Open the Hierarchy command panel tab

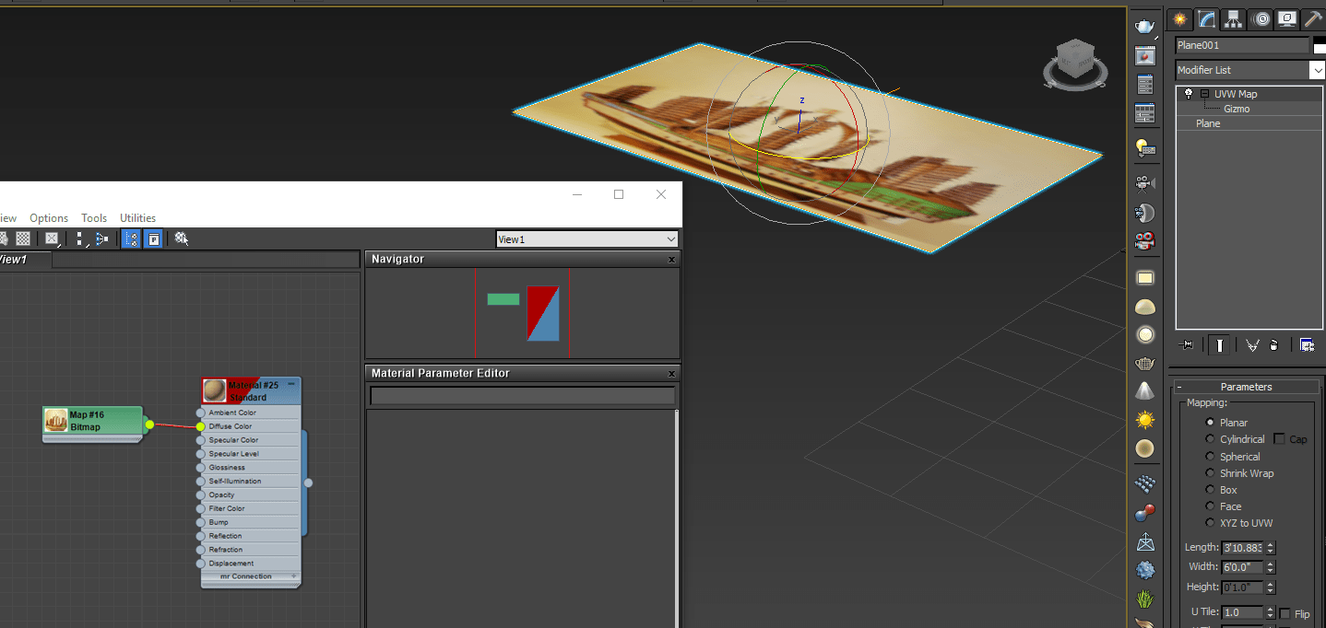pos(1233,18)
